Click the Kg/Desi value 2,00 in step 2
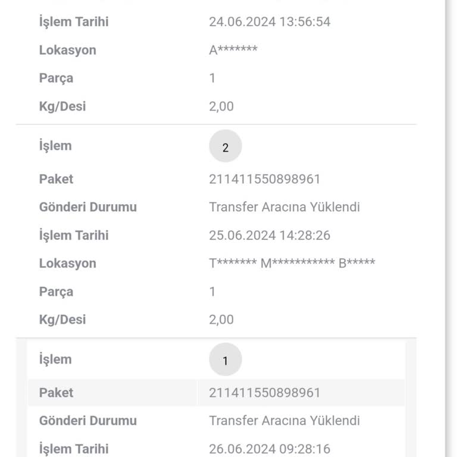457x457 pixels. pos(221,320)
